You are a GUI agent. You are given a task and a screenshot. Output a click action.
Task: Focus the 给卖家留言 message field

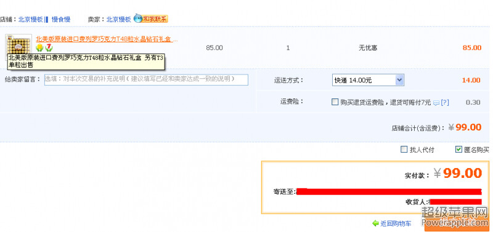point(146,80)
